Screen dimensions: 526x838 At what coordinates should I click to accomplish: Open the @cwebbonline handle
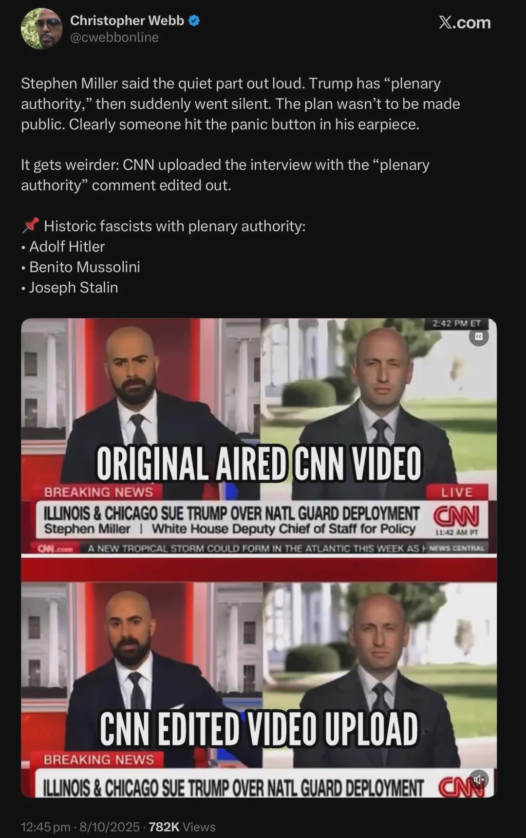click(114, 38)
